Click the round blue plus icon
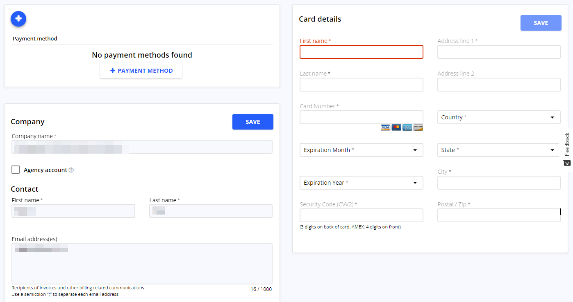Image resolution: width=573 pixels, height=302 pixels. pyautogui.click(x=18, y=19)
